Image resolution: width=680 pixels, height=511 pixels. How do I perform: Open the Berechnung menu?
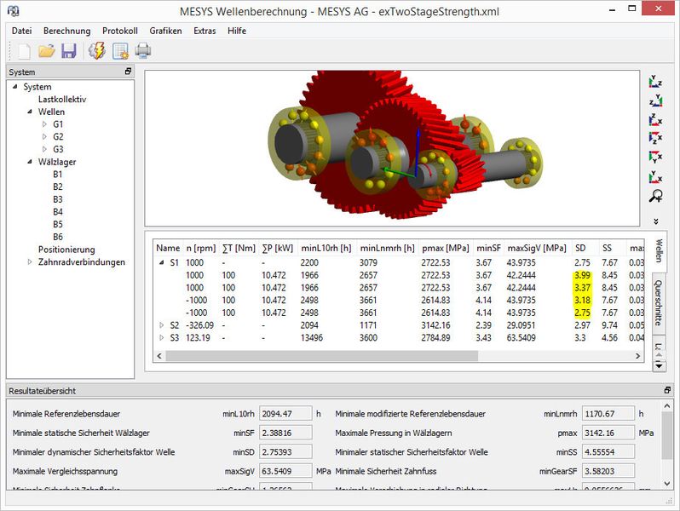point(66,31)
